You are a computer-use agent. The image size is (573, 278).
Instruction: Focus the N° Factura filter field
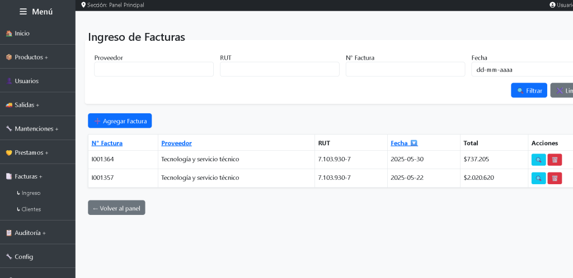pos(405,69)
